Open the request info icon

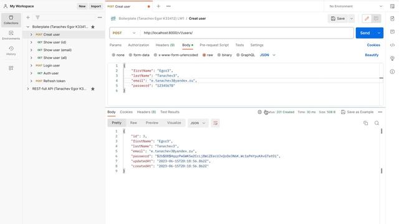point(392,72)
